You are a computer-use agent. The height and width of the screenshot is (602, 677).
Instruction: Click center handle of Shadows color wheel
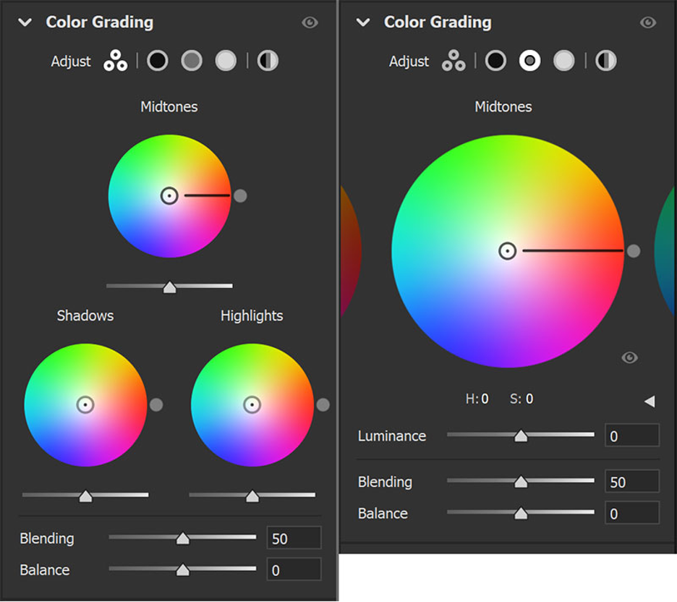[85, 405]
